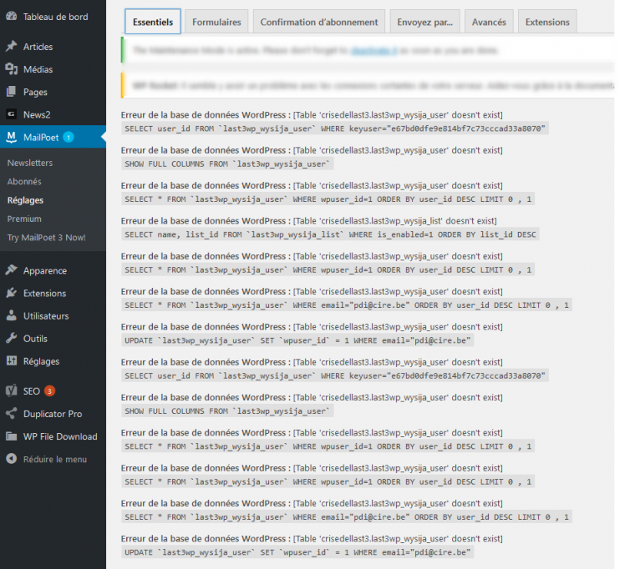635x569 pixels.
Task: Click Try MailPoet 3 Now! link
Action: pyautogui.click(x=46, y=237)
